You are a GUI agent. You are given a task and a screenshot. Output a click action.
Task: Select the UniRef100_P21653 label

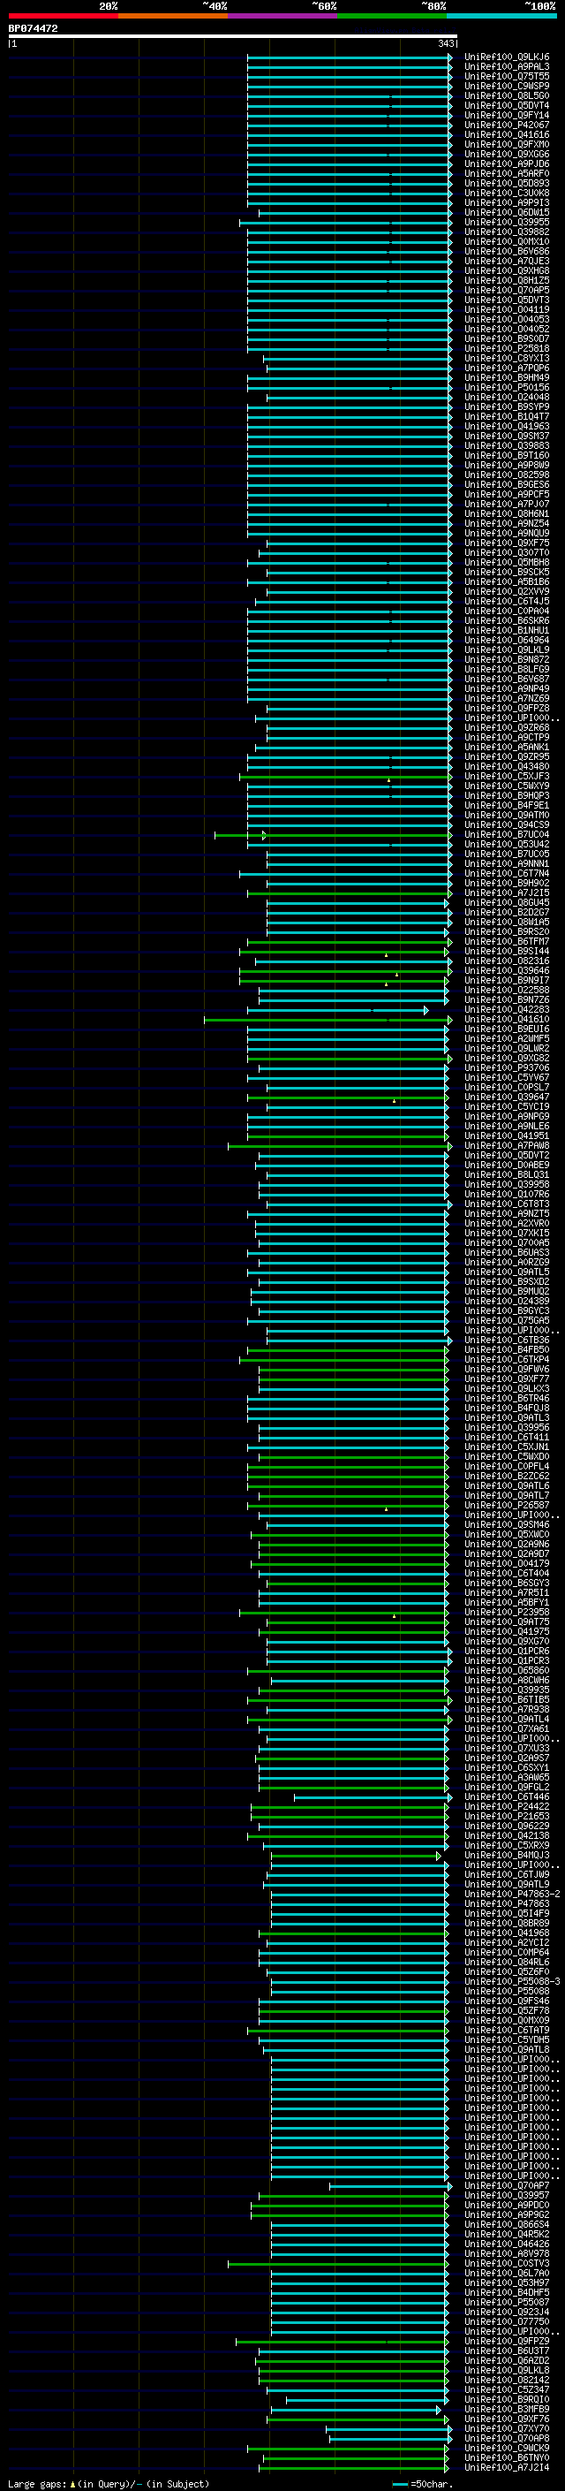click(x=507, y=1816)
